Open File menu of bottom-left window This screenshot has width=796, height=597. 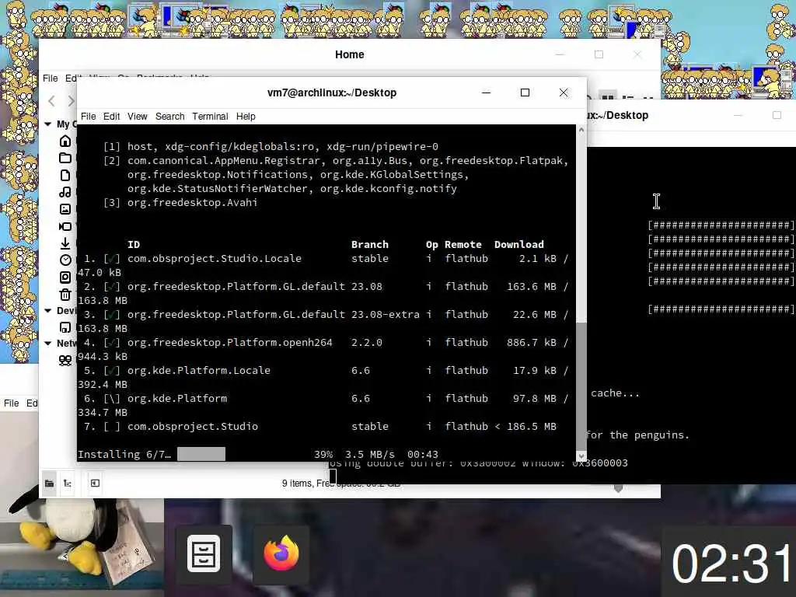[11, 403]
